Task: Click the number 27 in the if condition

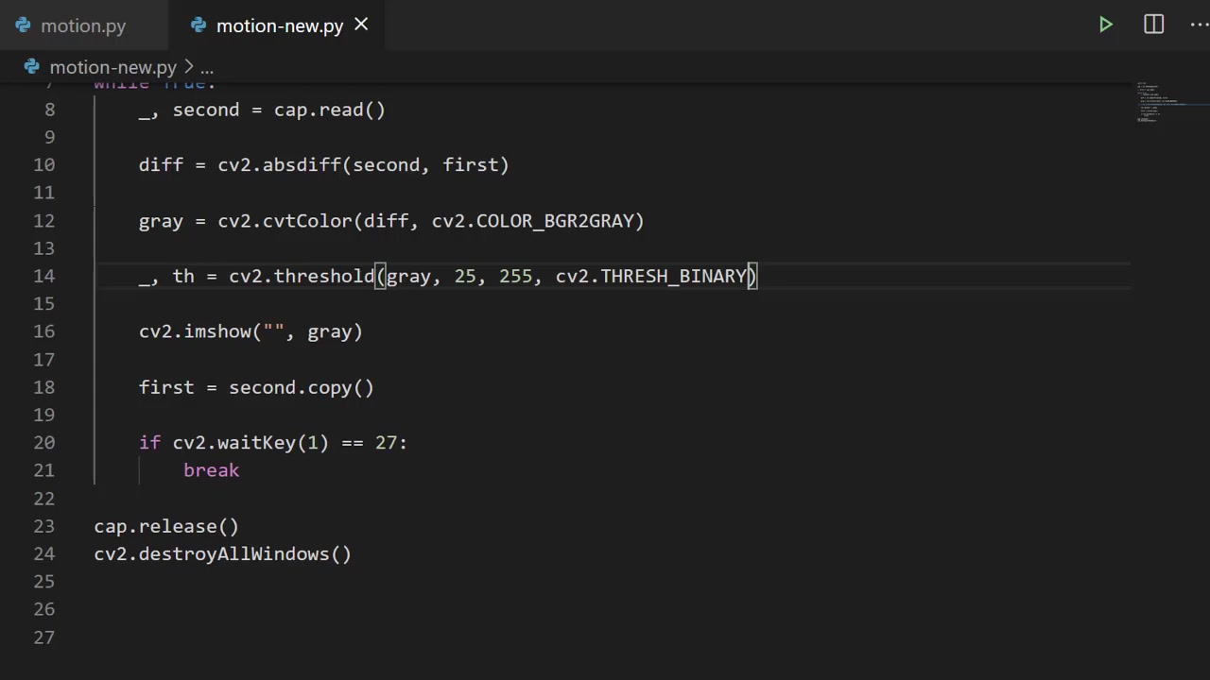Action: point(387,442)
